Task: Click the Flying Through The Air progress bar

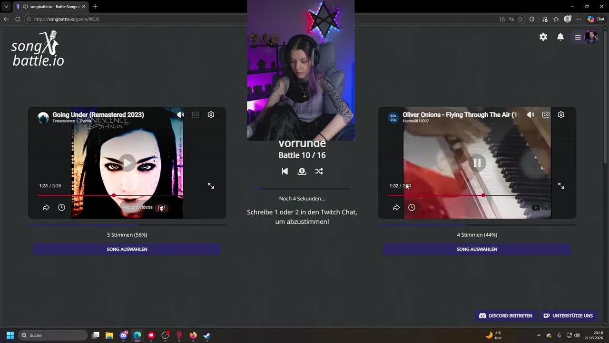Action: (477, 195)
